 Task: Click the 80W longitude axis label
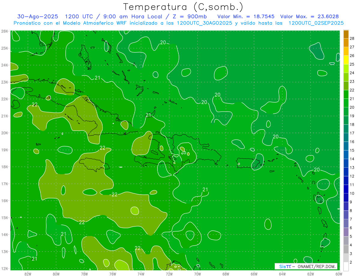[x=56, y=274]
